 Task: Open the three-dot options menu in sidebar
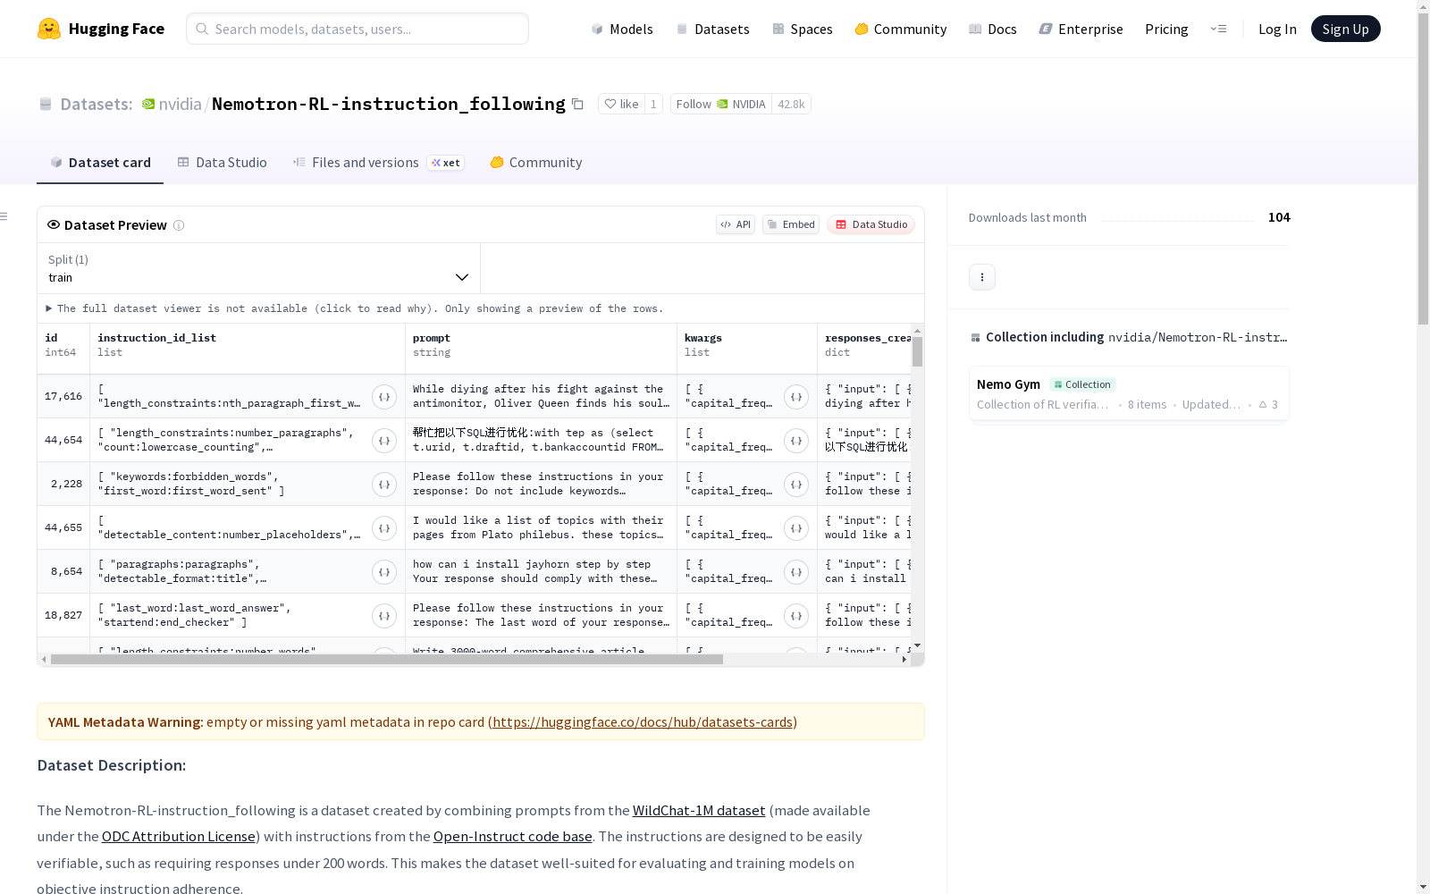[982, 277]
